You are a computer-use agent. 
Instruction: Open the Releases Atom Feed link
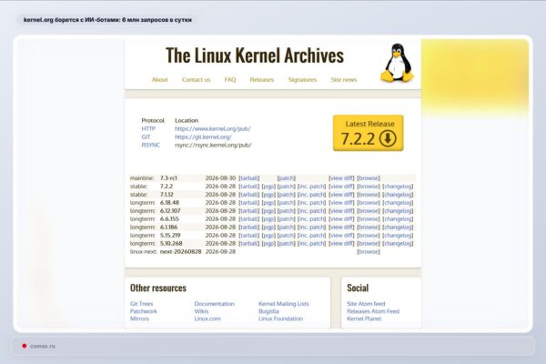[x=373, y=311]
